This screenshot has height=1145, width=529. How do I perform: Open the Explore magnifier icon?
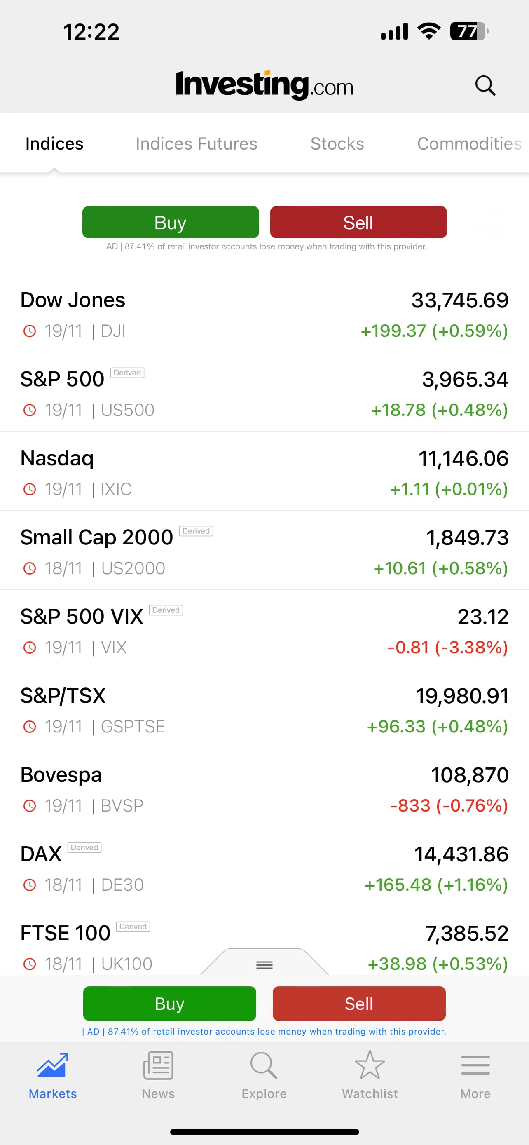[264, 1065]
